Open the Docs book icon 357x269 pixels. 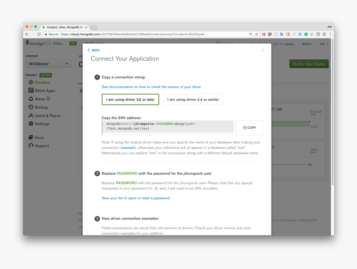click(x=31, y=138)
